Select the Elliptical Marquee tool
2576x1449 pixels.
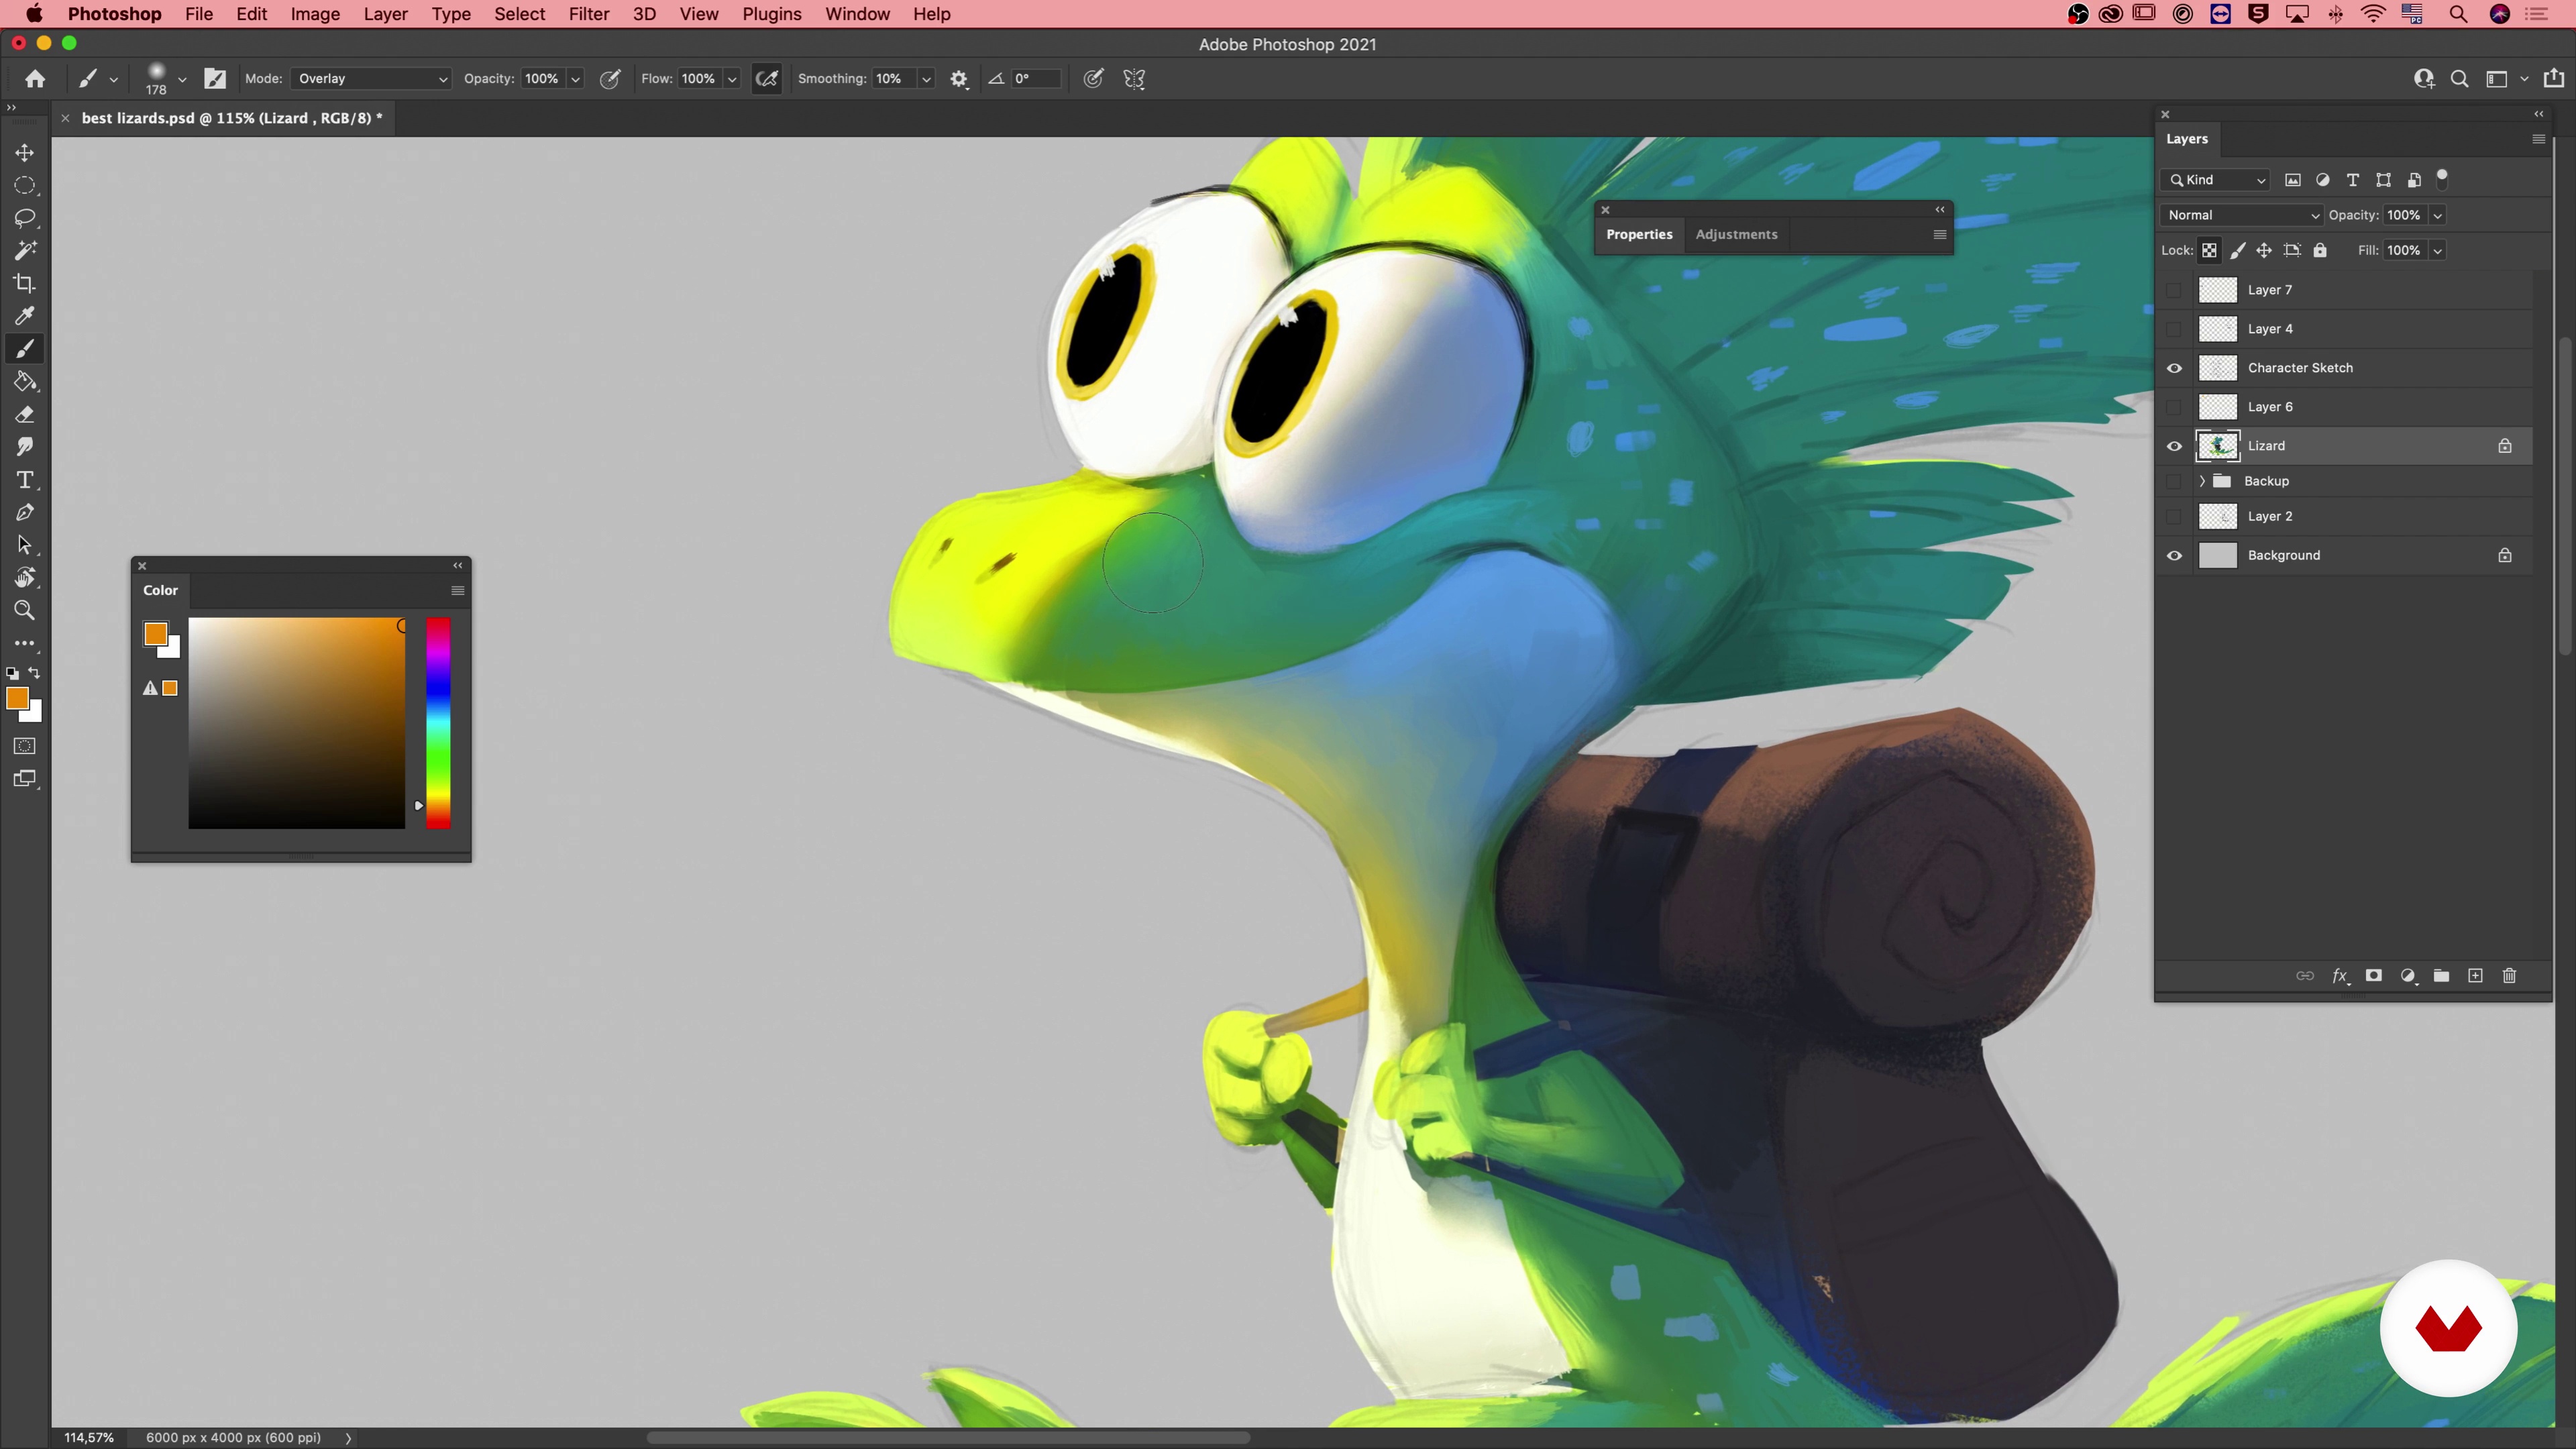[25, 185]
